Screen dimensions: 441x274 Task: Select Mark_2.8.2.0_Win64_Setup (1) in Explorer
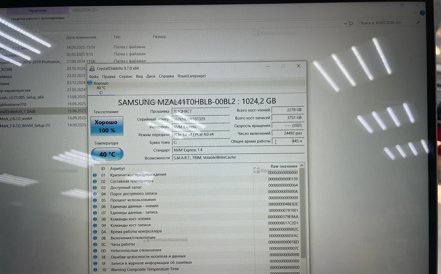coord(25,125)
